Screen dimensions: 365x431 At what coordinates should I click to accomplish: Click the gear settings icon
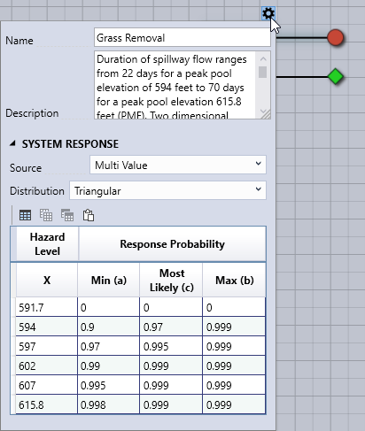(268, 13)
